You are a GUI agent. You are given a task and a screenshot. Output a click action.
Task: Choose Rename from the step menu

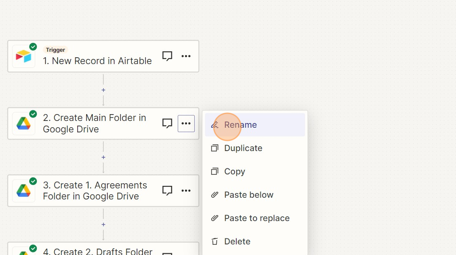click(x=255, y=125)
